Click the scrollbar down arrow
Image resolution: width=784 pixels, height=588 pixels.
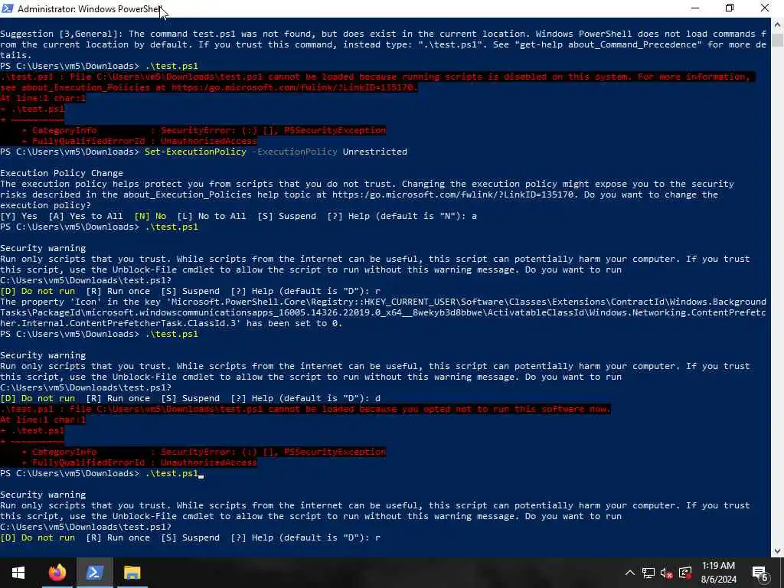click(778, 551)
